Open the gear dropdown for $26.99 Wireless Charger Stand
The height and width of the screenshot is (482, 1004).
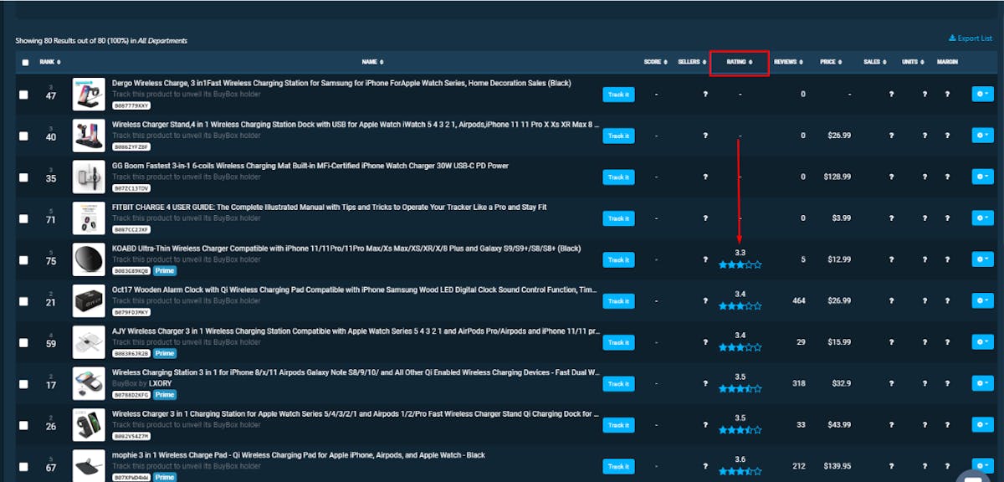pyautogui.click(x=982, y=136)
